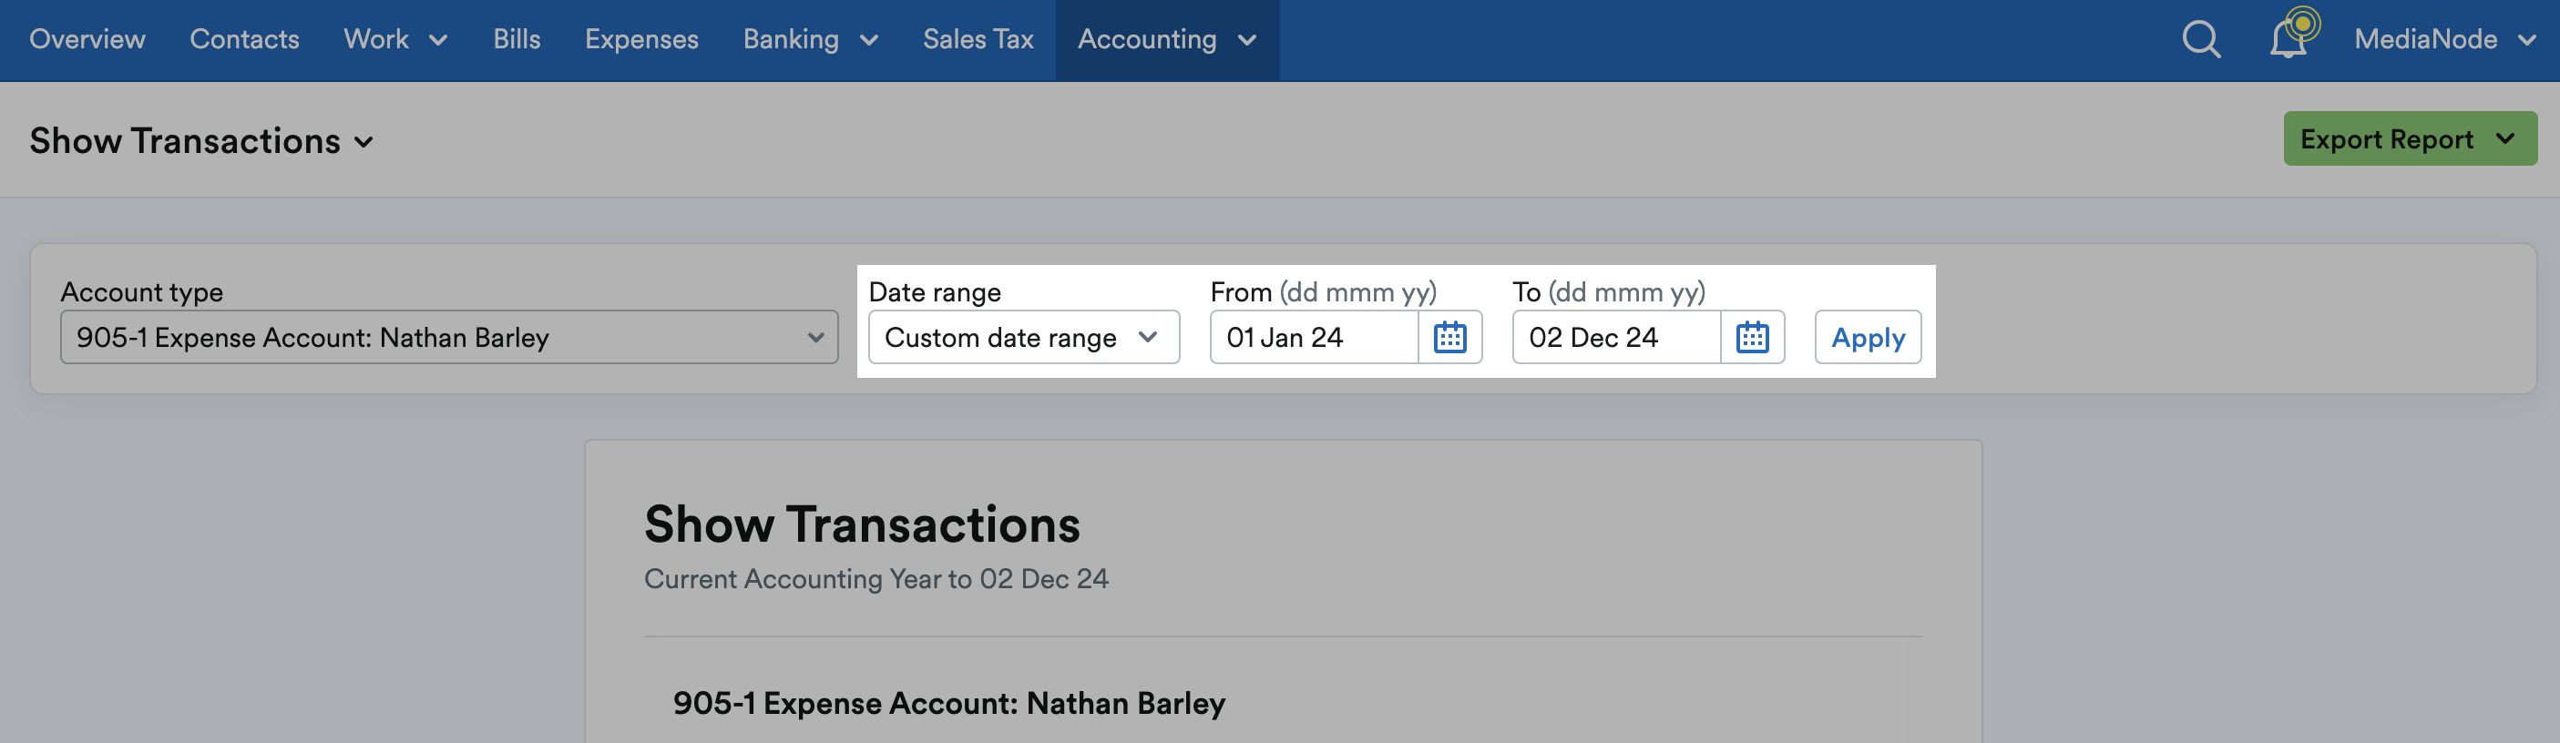Screen dimensions: 2560x743
Task: Click '905-1 Expense Account: Nathan Barley' report heading
Action: (949, 703)
